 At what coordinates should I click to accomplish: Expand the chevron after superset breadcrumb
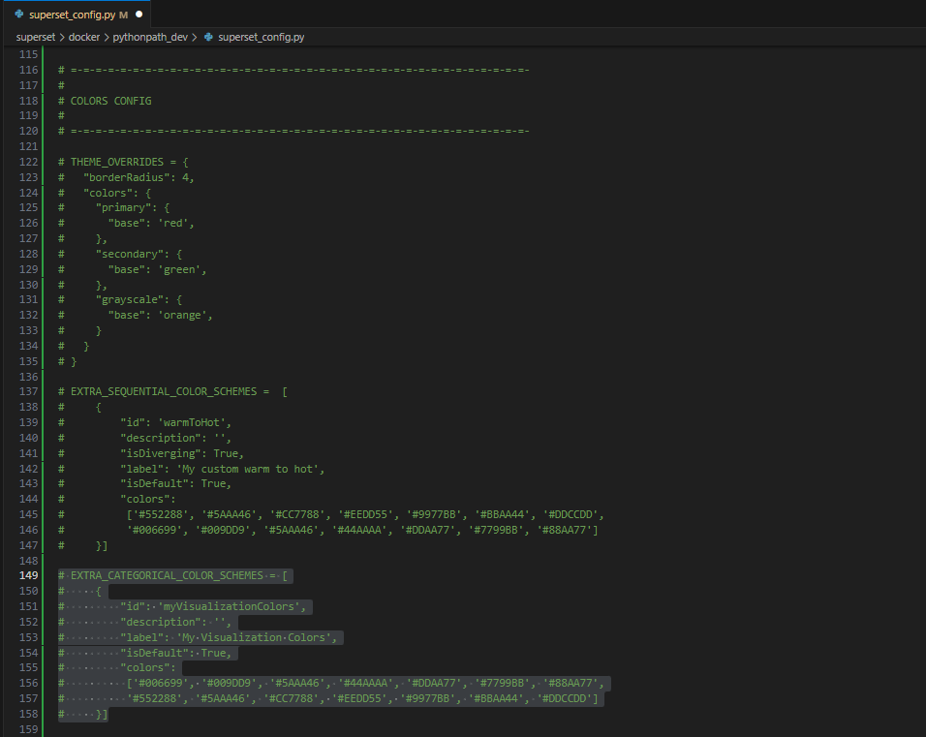coord(62,37)
